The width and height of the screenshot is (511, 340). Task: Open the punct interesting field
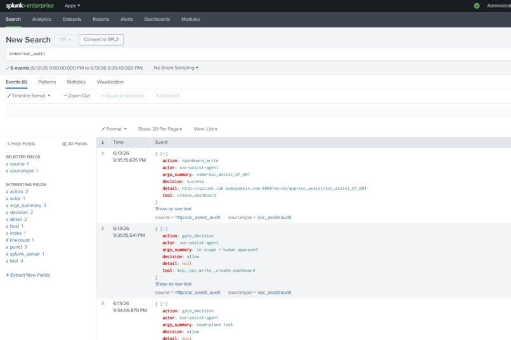16,247
